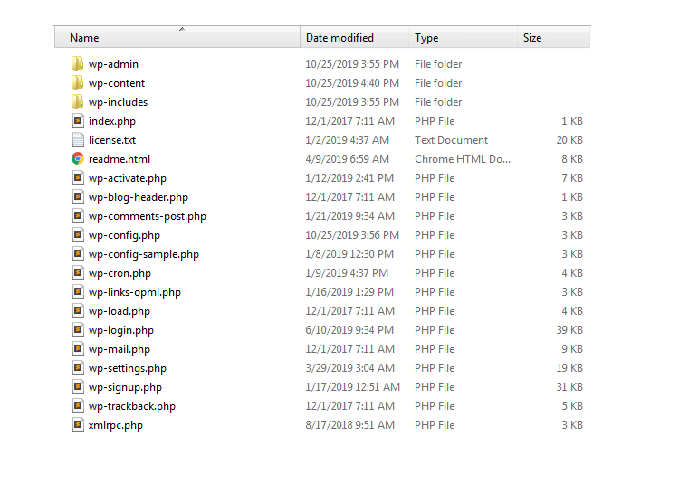
Task: Click the 20 KB size of license.txt
Action: pos(569,140)
